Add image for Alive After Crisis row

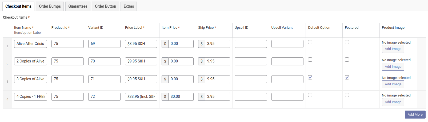(x=393, y=49)
